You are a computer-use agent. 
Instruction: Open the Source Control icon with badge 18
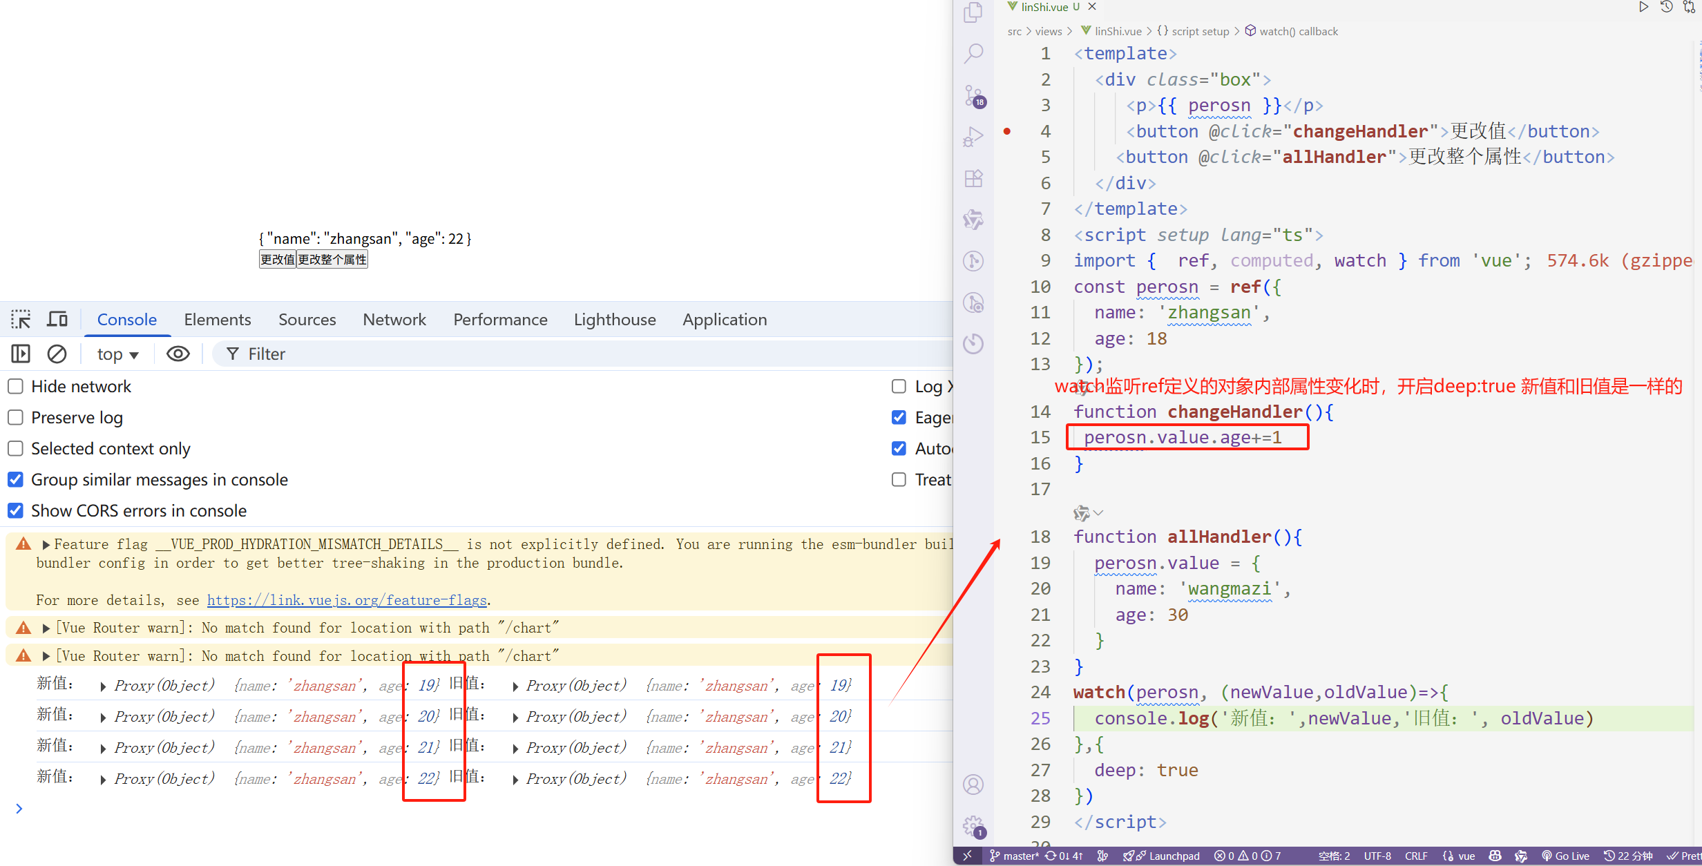974,96
